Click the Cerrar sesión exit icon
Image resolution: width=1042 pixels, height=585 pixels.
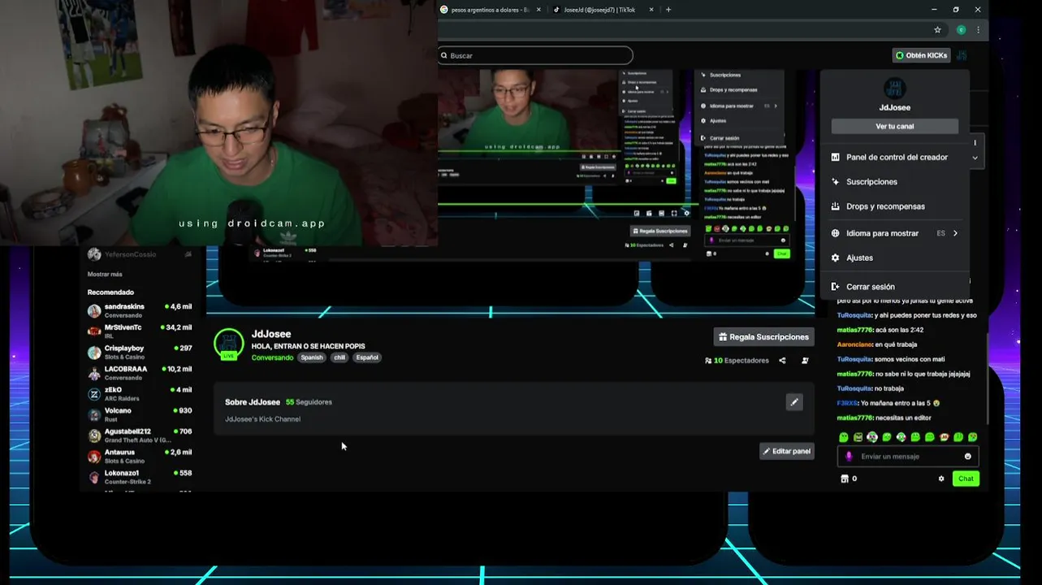coord(835,287)
